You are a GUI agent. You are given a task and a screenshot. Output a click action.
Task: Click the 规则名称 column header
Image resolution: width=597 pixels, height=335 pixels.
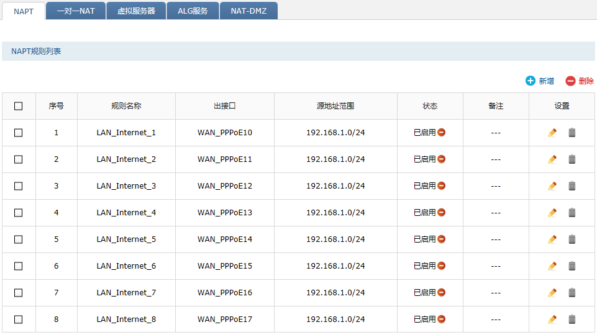pos(126,106)
